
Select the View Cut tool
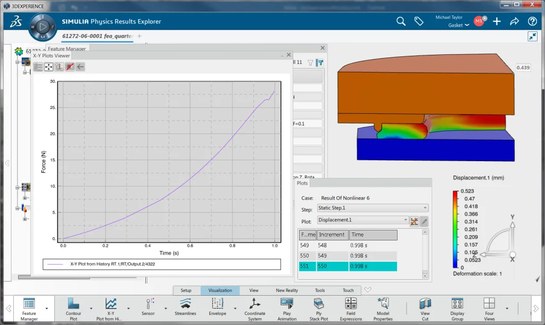(425, 304)
